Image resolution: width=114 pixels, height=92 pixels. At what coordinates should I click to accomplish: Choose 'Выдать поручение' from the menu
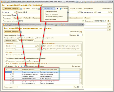50,19
